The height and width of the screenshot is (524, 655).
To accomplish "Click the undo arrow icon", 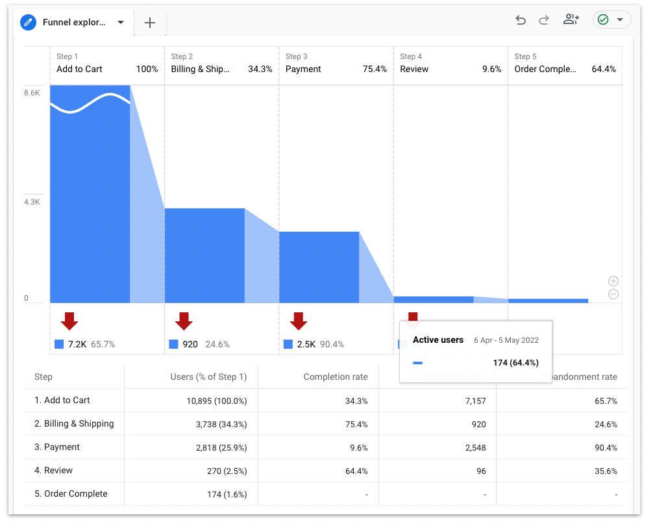I will [x=520, y=20].
